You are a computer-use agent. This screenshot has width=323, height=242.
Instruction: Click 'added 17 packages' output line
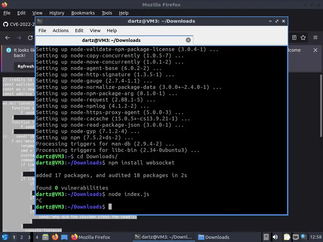click(111, 175)
